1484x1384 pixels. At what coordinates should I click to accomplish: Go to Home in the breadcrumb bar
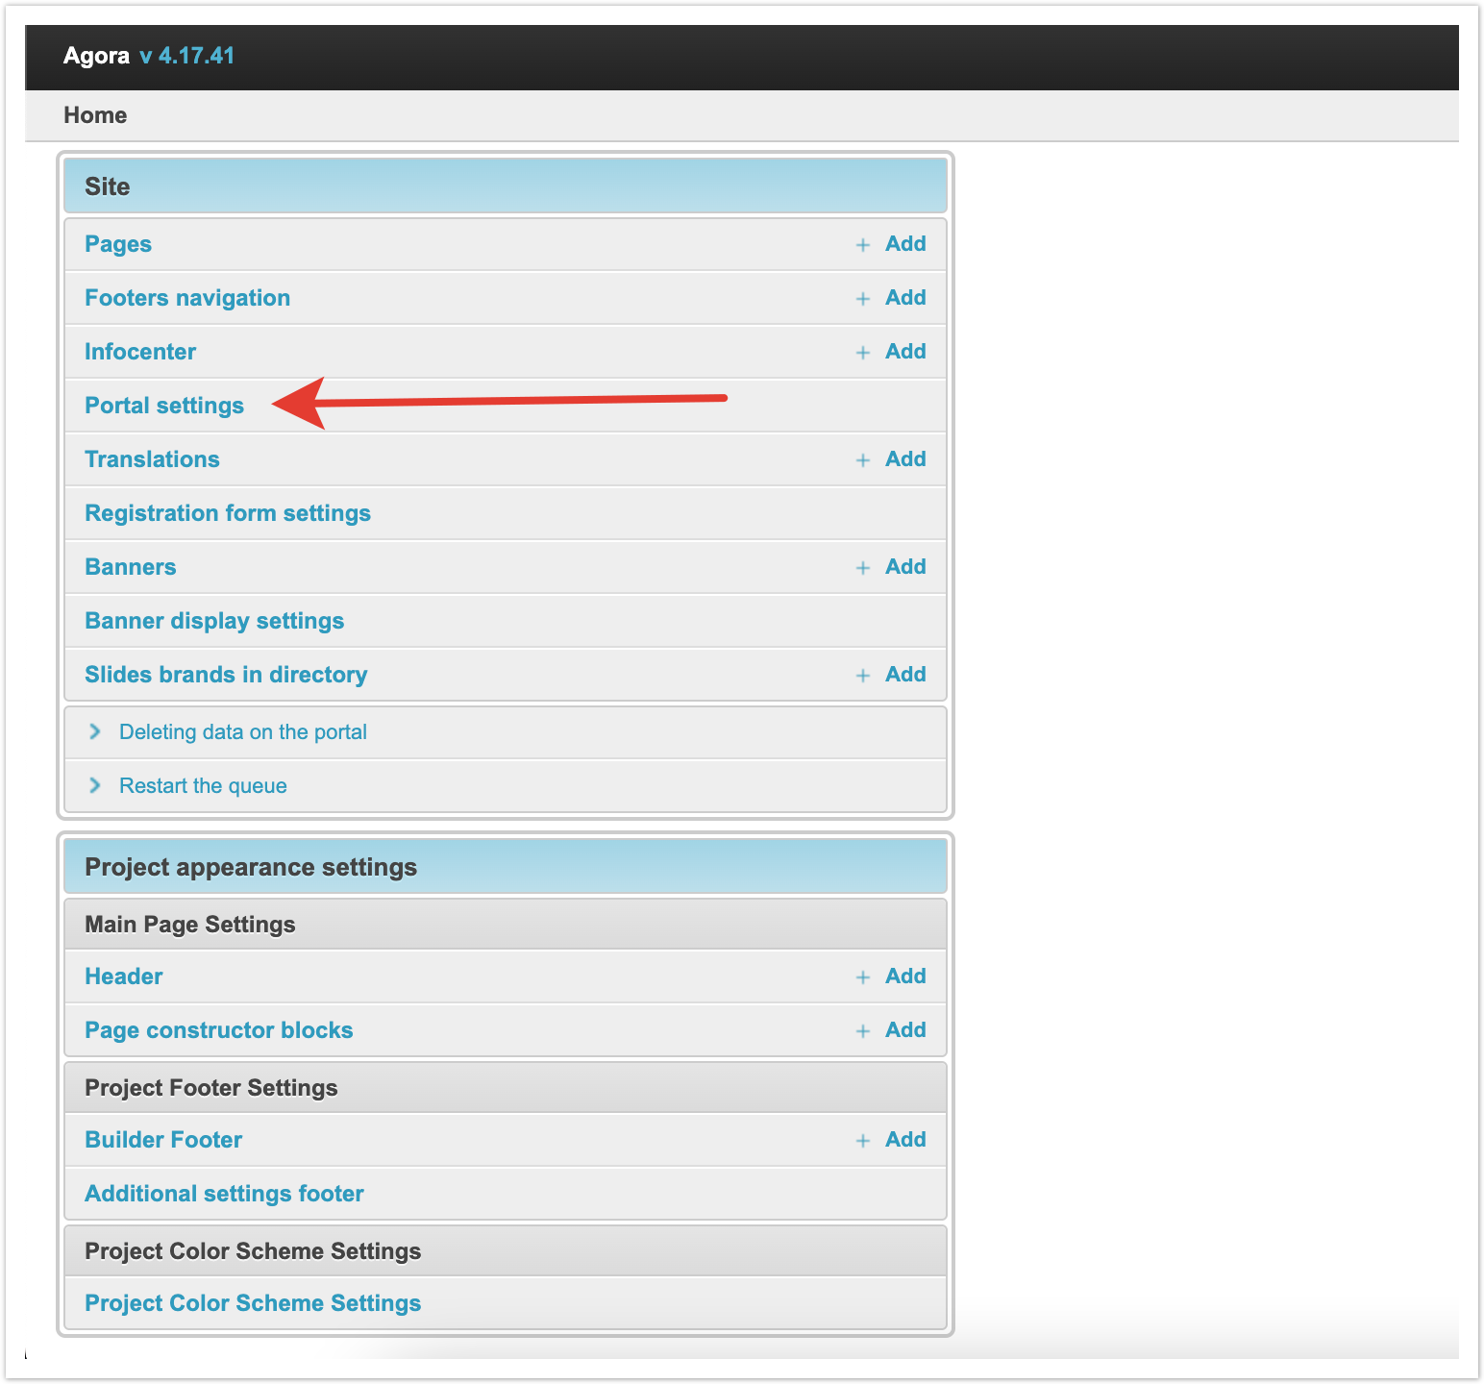click(x=95, y=115)
